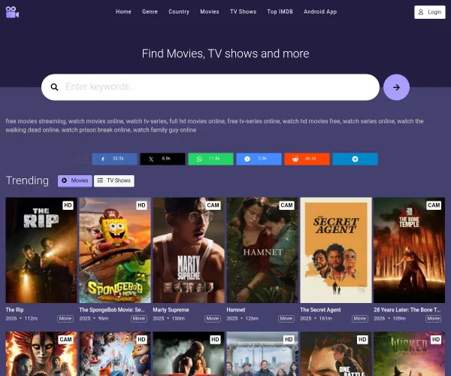Viewport: 451px width, 376px height.
Task: Go to TV Shows in navigation bar
Action: (x=243, y=12)
